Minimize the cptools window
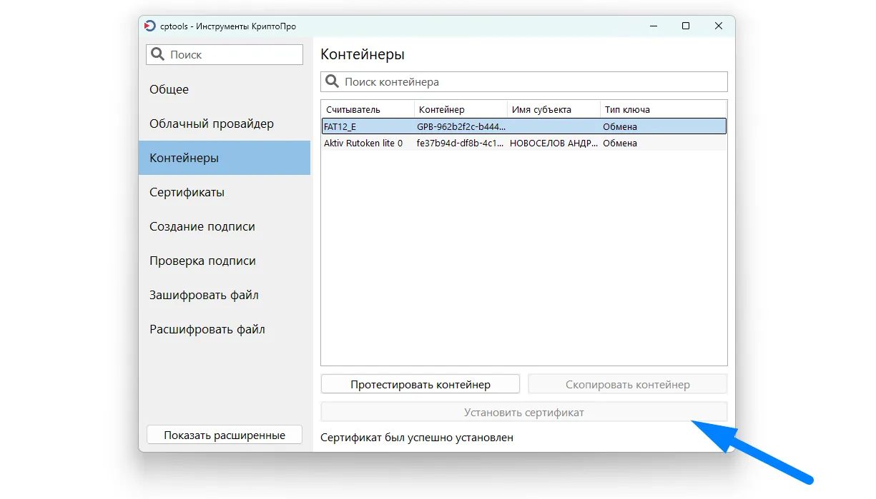 tap(653, 26)
